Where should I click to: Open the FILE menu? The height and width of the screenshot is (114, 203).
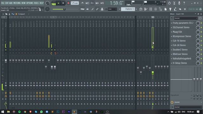click(3, 3)
